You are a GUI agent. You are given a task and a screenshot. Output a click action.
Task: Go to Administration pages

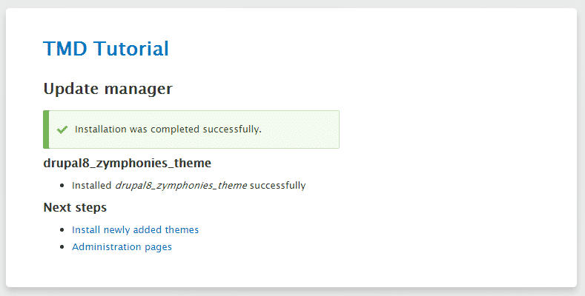tap(122, 247)
